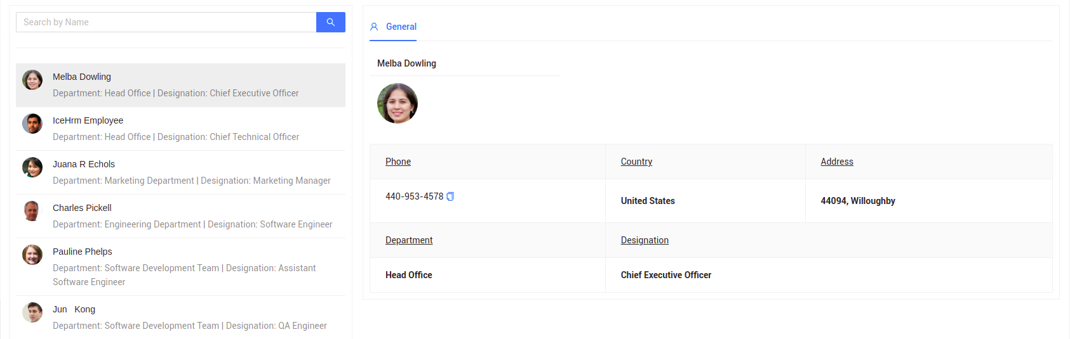Image resolution: width=1070 pixels, height=339 pixels.
Task: Click the phone number 440-953-4578
Action: pos(414,196)
